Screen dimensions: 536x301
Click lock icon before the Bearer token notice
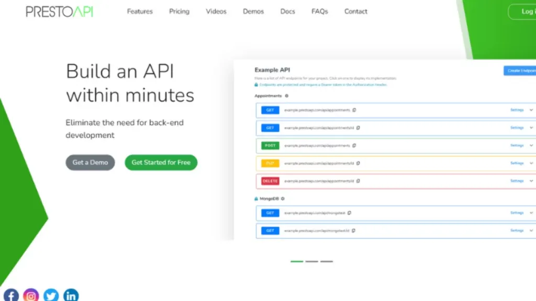[256, 85]
